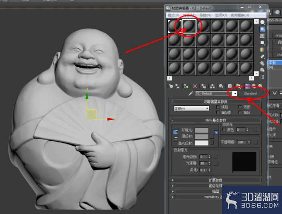Click Put Material to Scene icon
Image resolution: width=282 pixels, height=214 pixels.
[x=177, y=86]
